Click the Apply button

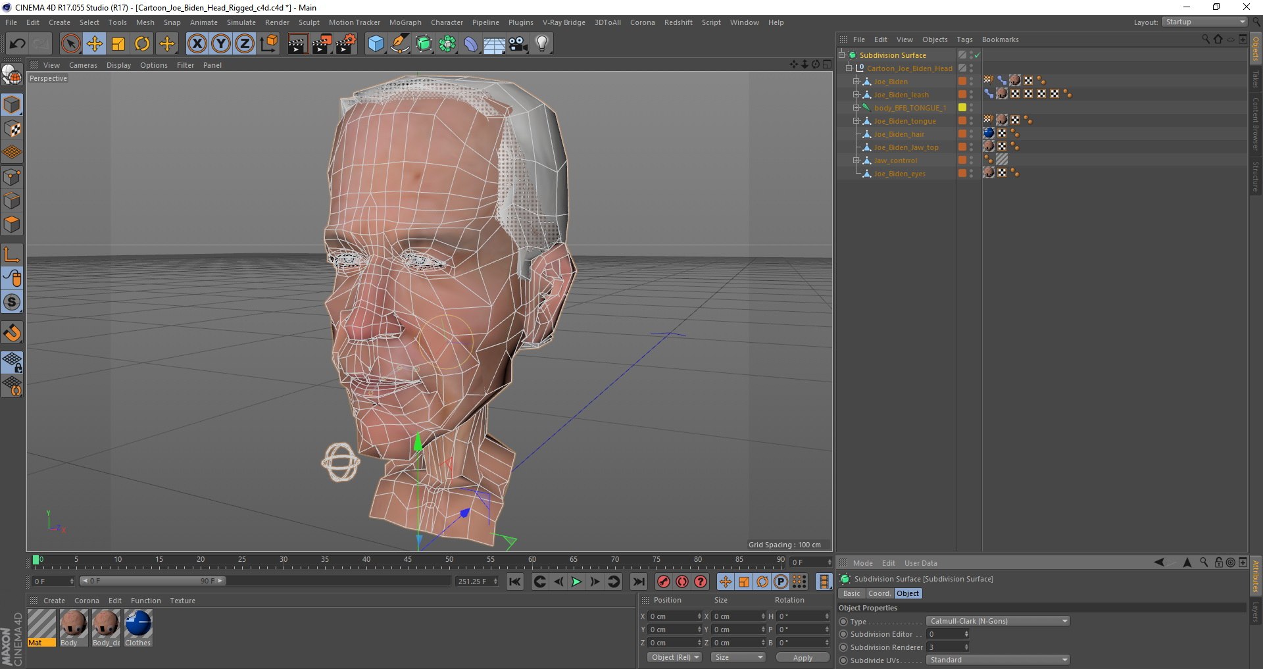click(803, 658)
